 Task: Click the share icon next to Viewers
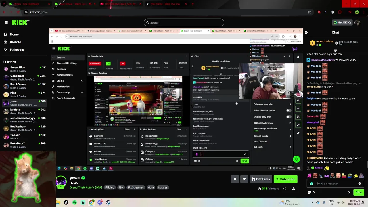point(284,189)
